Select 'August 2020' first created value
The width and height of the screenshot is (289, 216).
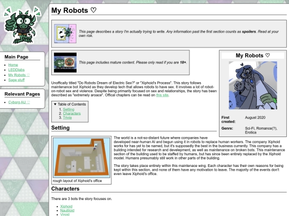coord(255,117)
